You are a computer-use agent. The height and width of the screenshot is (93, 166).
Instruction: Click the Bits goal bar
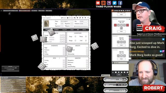(115, 85)
